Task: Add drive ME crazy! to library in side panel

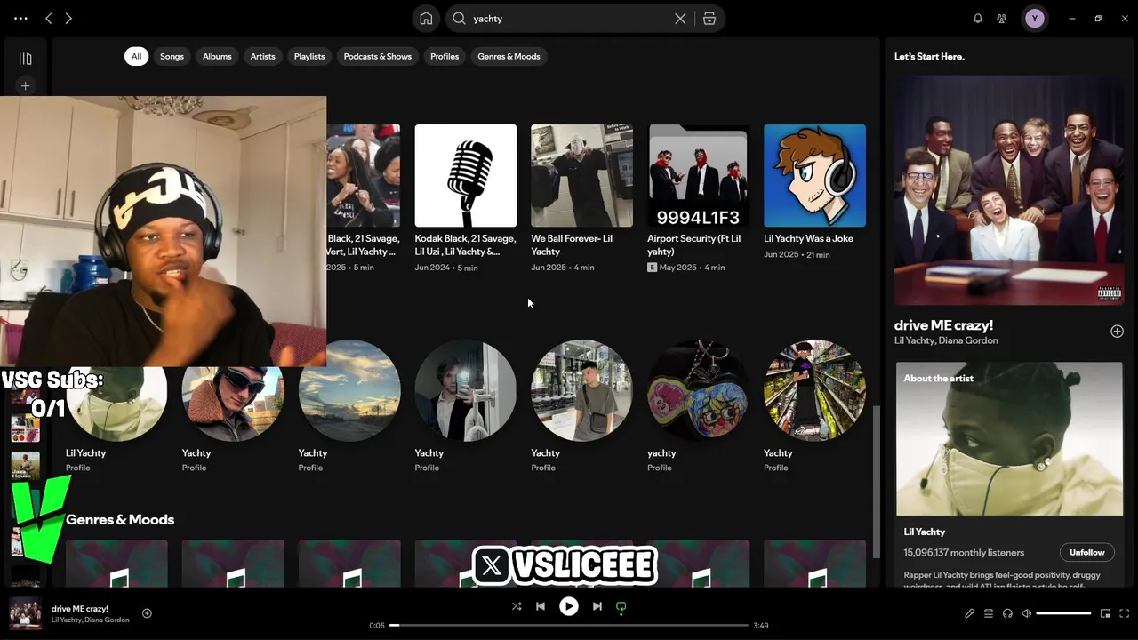Action: [1117, 332]
